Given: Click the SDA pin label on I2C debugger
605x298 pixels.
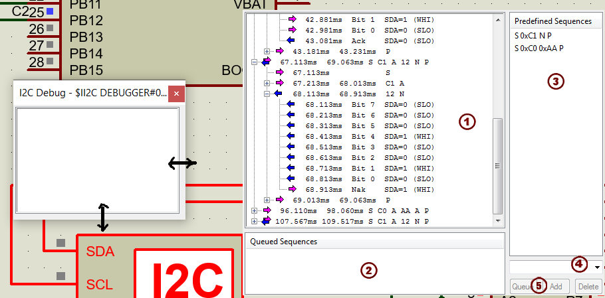Looking at the screenshot, I should pyautogui.click(x=100, y=252).
